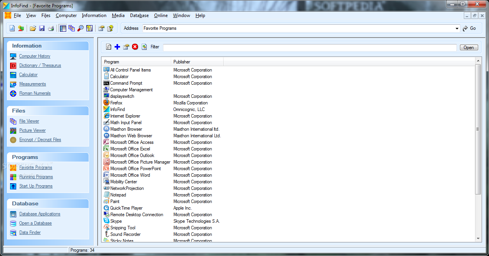Viewport: 489px width, 256px height.
Task: Open the Open a Database link
Action: [35, 223]
